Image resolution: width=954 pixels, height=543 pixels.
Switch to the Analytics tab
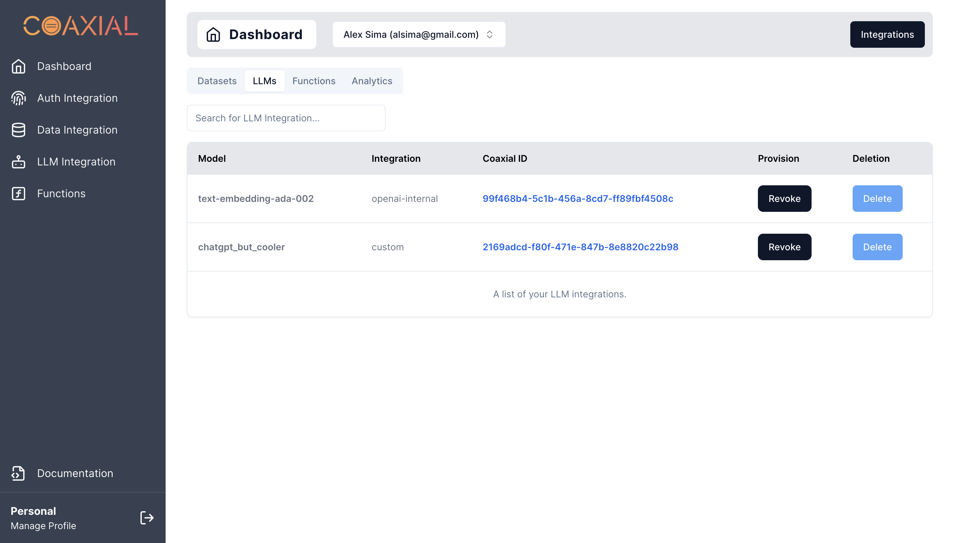click(x=372, y=81)
